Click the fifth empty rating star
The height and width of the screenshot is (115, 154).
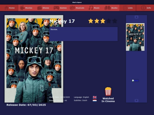(115, 21)
